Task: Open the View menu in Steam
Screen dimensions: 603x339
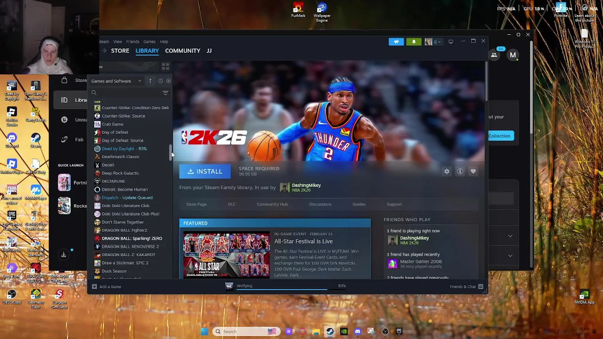Action: (x=117, y=41)
